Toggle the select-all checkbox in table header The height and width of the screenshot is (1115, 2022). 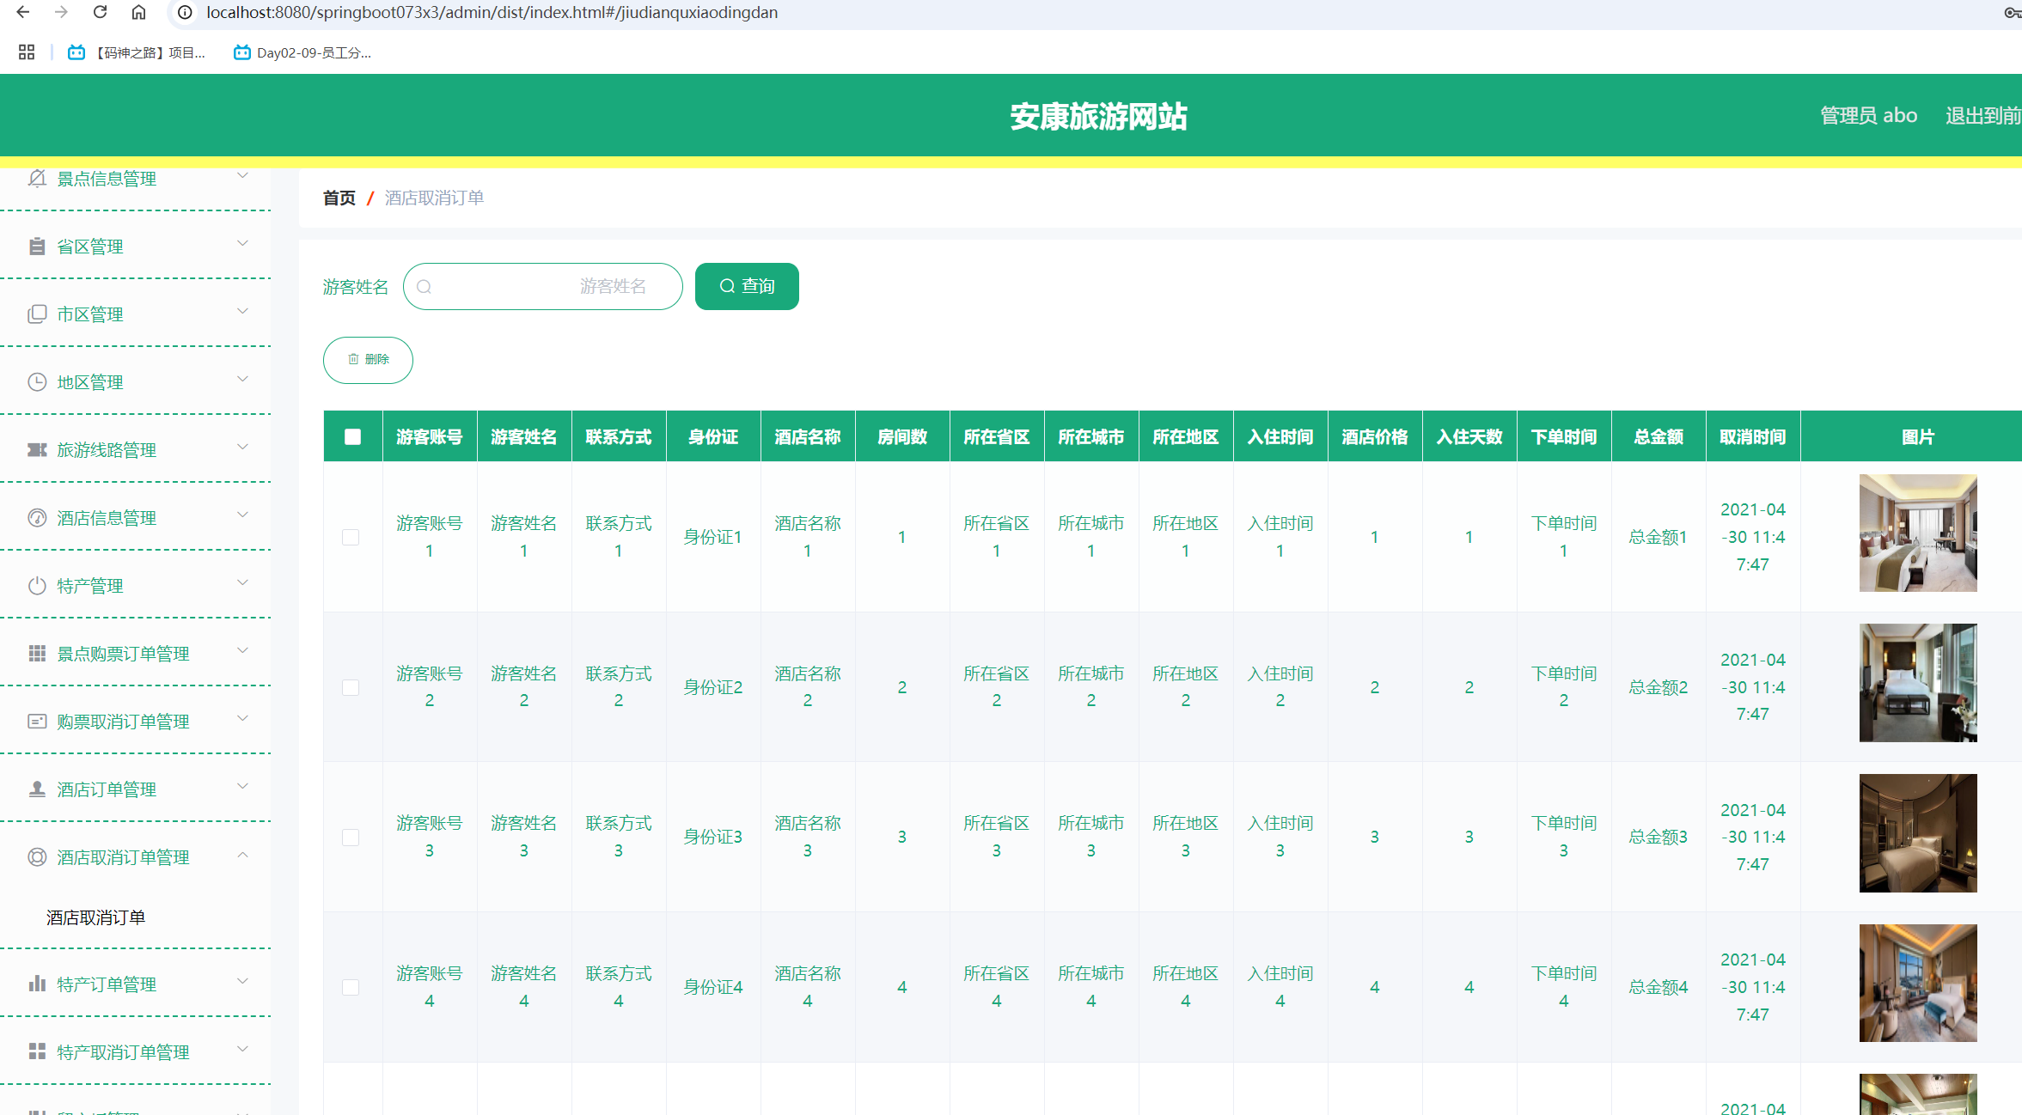pos(352,436)
